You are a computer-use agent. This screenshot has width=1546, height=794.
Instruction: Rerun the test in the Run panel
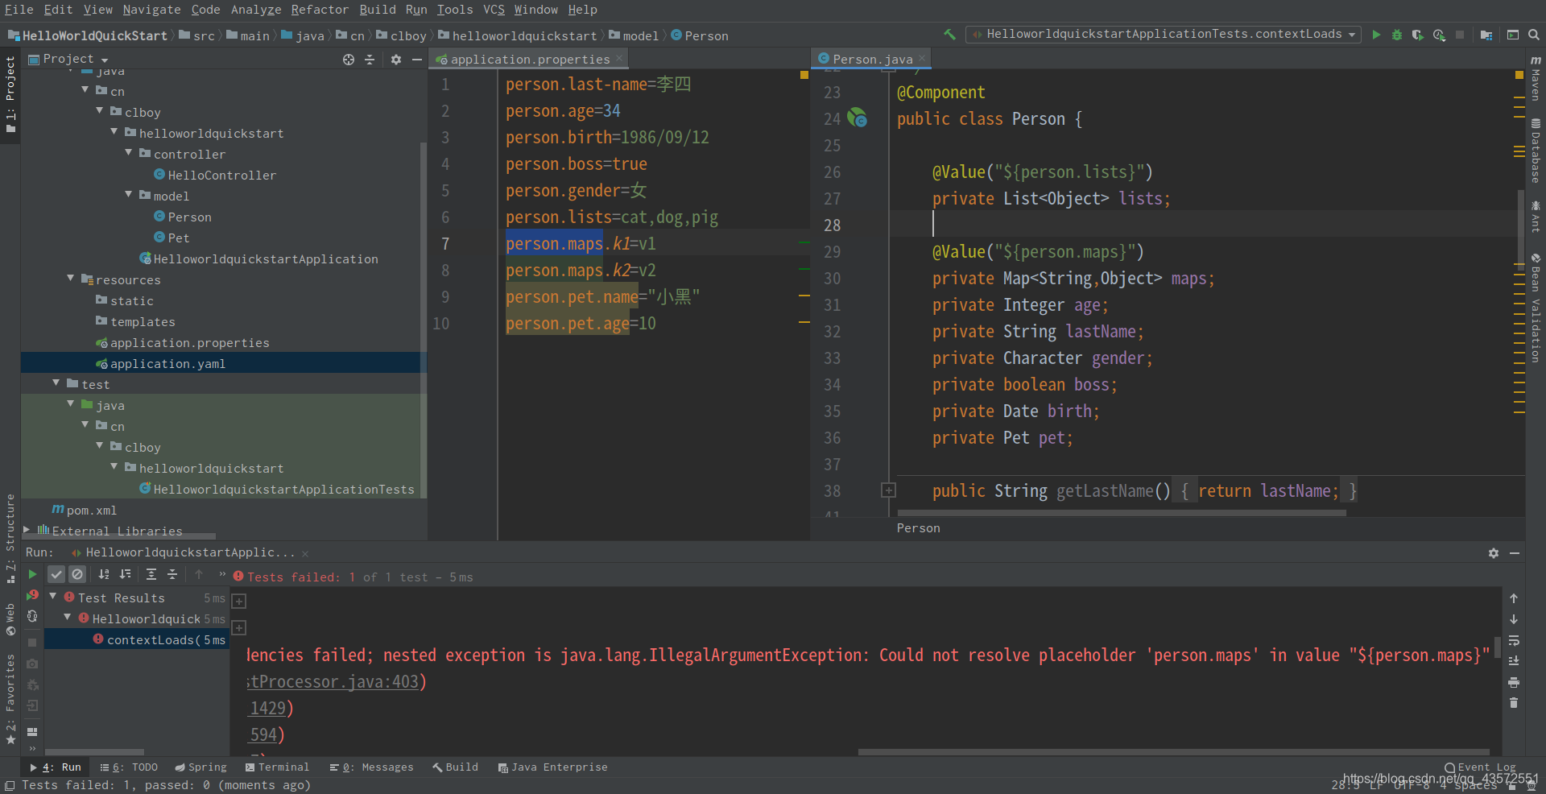point(32,574)
